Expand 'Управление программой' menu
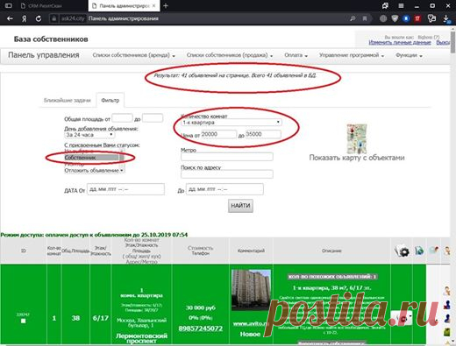 [x=352, y=55]
